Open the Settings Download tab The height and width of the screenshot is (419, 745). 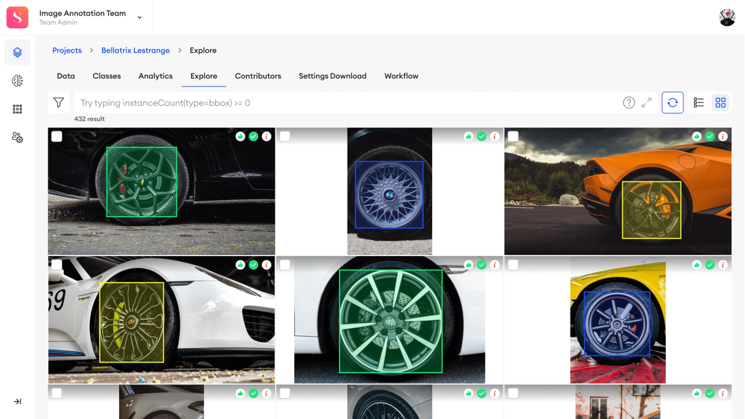coord(333,76)
